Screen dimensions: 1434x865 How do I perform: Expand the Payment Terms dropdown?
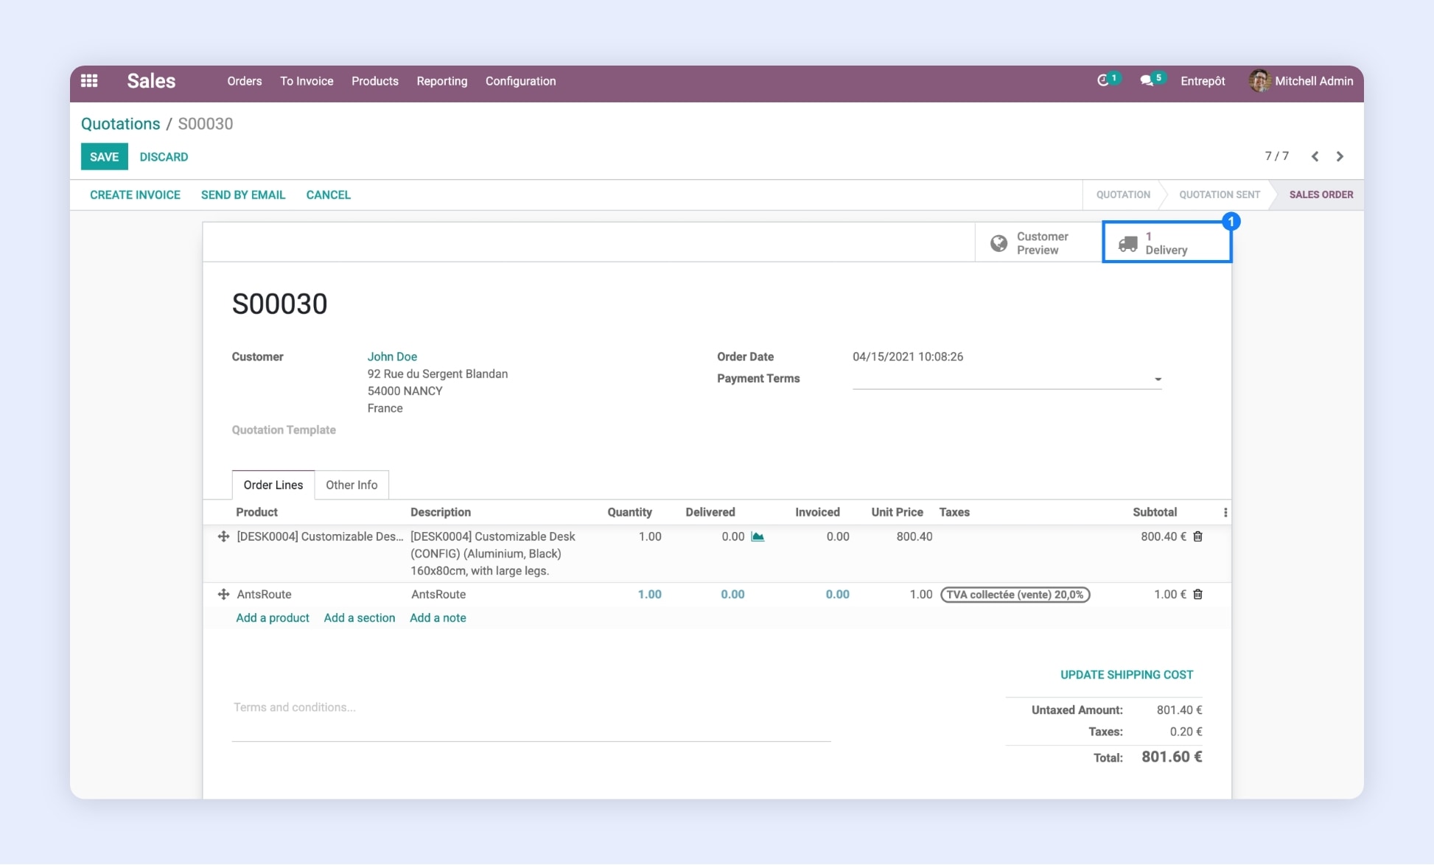click(1158, 379)
